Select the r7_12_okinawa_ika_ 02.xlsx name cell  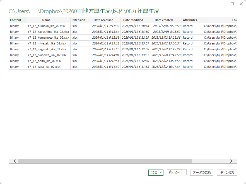click(47, 55)
